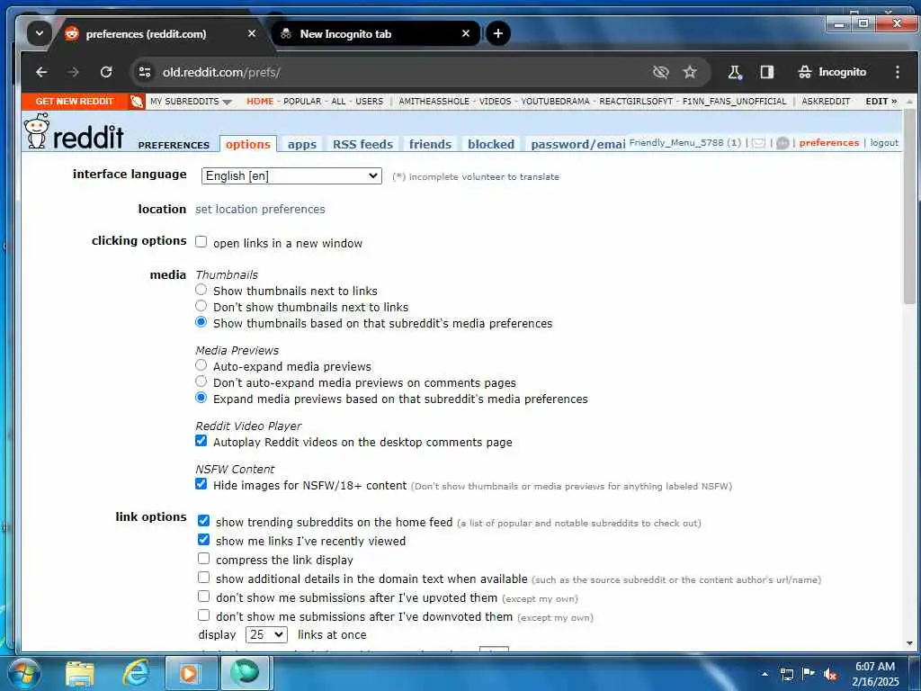Go to HOME in subreddit bar

[x=260, y=101]
